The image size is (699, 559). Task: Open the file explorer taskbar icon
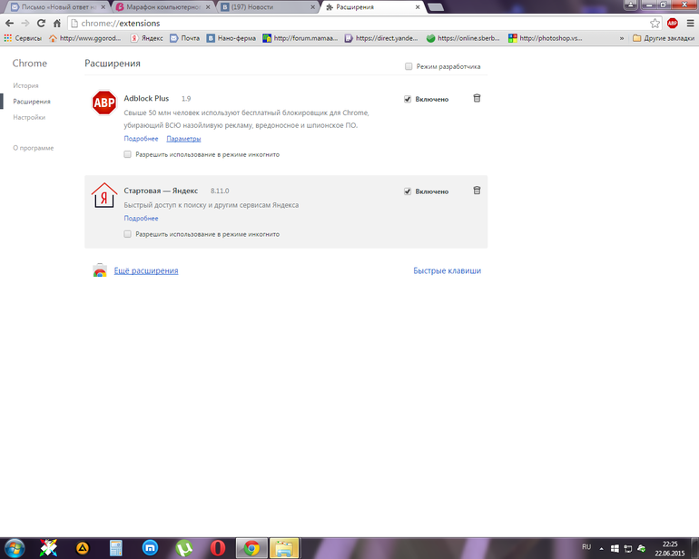pyautogui.click(x=284, y=548)
